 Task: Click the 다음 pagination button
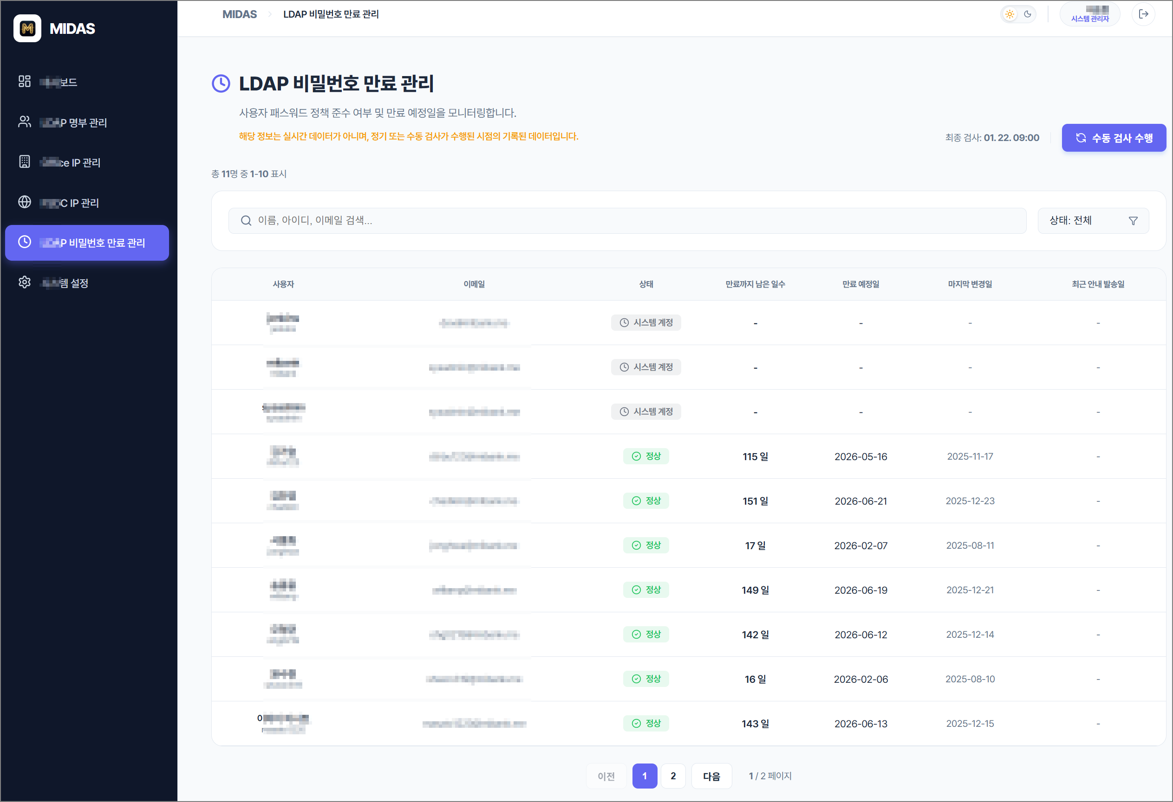[x=711, y=776]
